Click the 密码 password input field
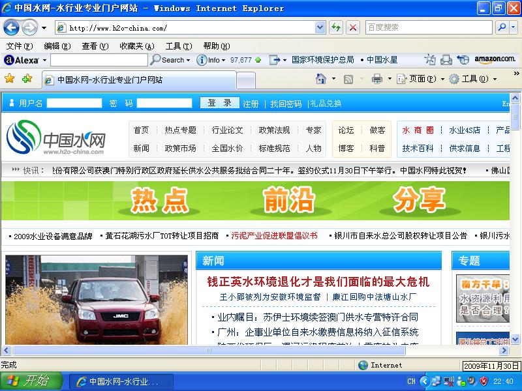The width and height of the screenshot is (522, 391). pyautogui.click(x=164, y=103)
